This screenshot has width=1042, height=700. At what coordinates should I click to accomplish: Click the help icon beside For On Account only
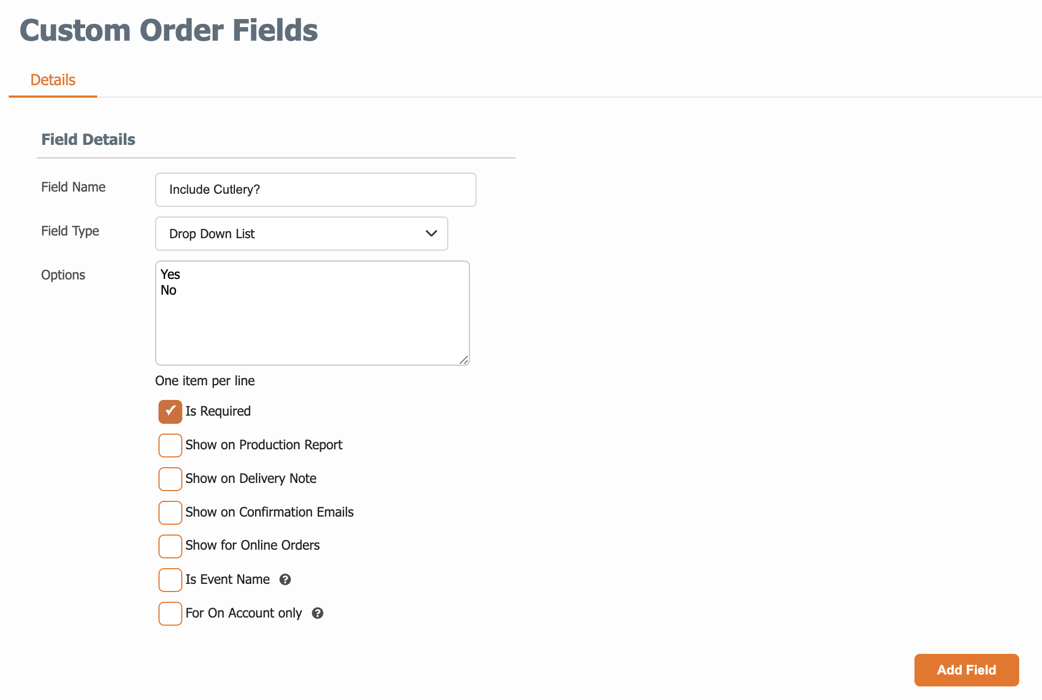tap(318, 613)
